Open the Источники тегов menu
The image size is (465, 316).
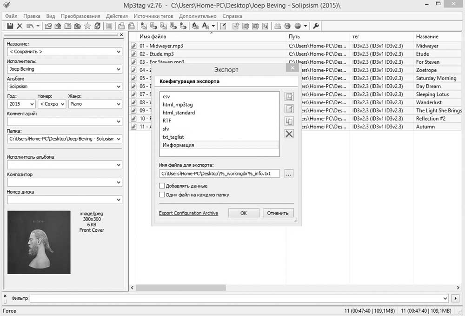(153, 16)
